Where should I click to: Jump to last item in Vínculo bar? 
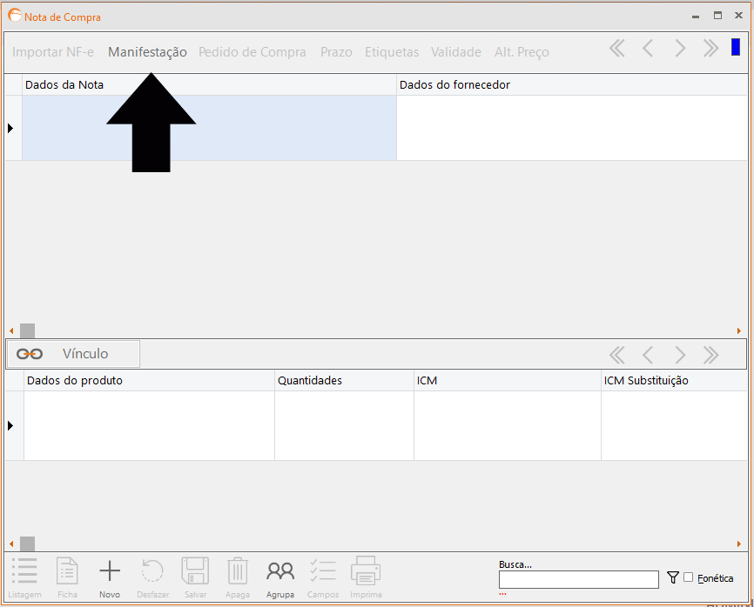click(710, 356)
